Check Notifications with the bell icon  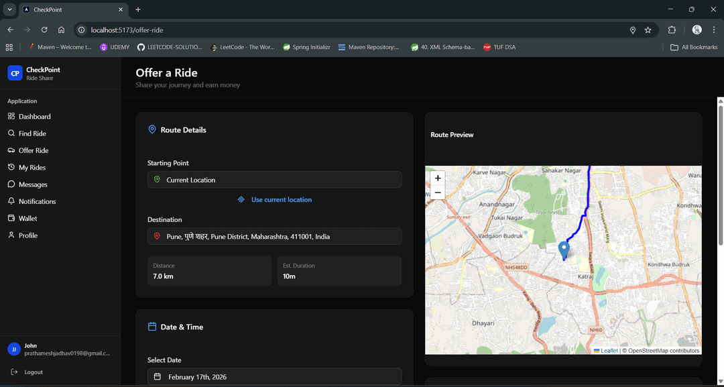(x=11, y=201)
